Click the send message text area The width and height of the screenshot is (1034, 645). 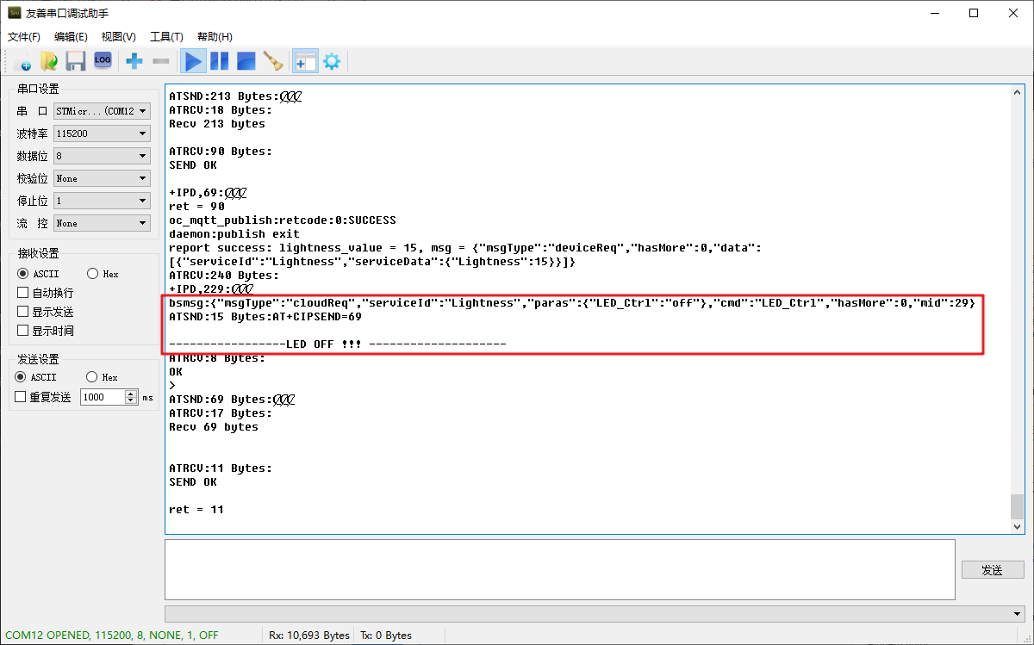[560, 569]
